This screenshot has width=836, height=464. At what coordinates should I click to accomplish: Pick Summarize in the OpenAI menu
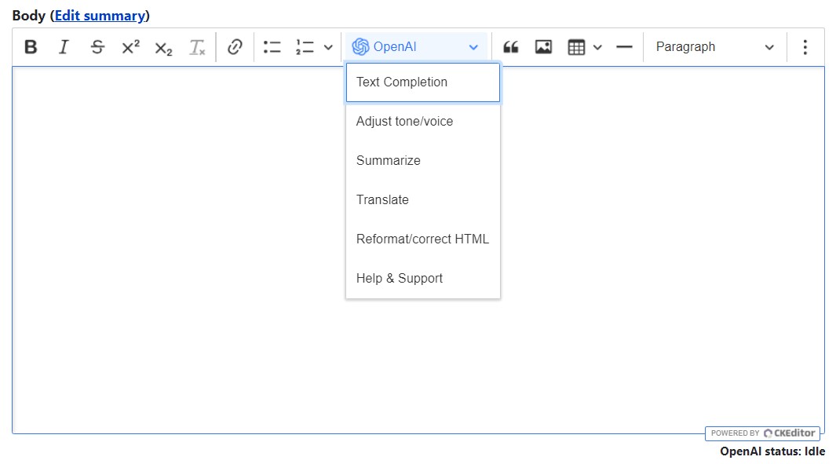[423, 160]
